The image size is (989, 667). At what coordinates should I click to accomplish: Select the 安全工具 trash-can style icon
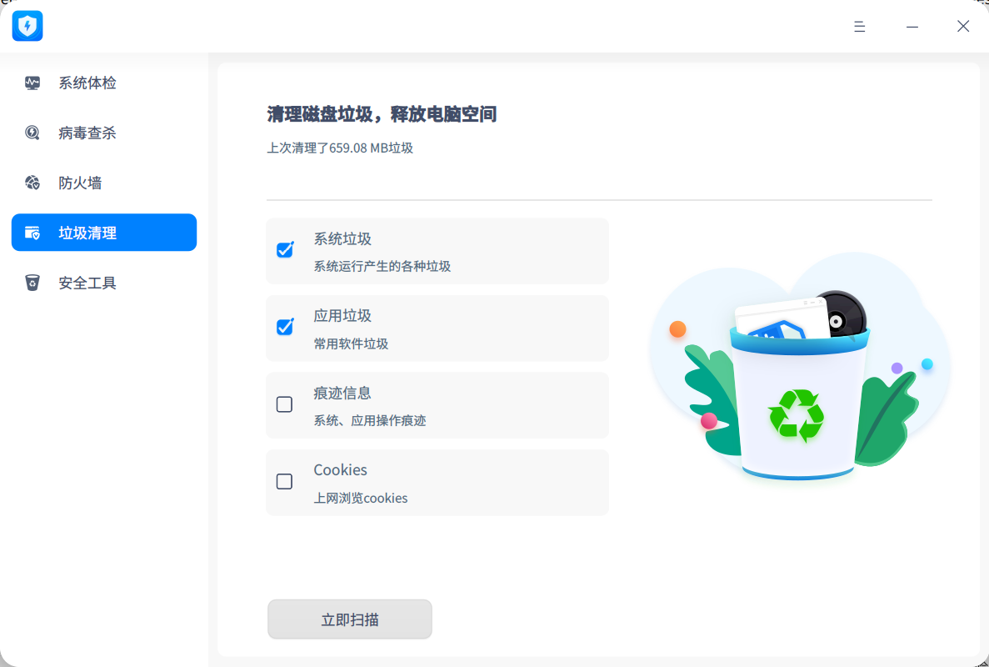pos(32,283)
